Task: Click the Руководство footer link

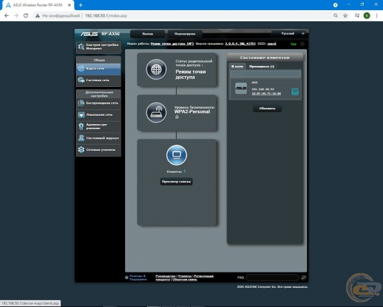Action: [165, 276]
